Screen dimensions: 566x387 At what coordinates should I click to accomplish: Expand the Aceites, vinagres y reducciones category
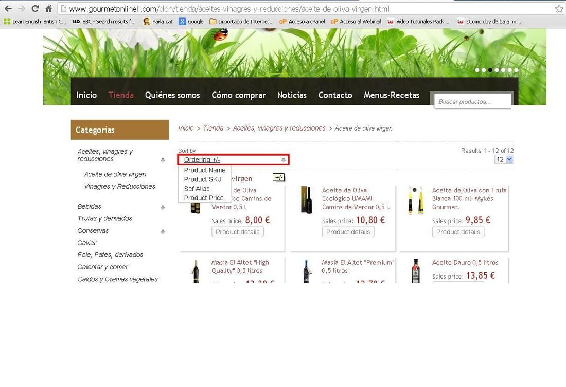tap(163, 160)
